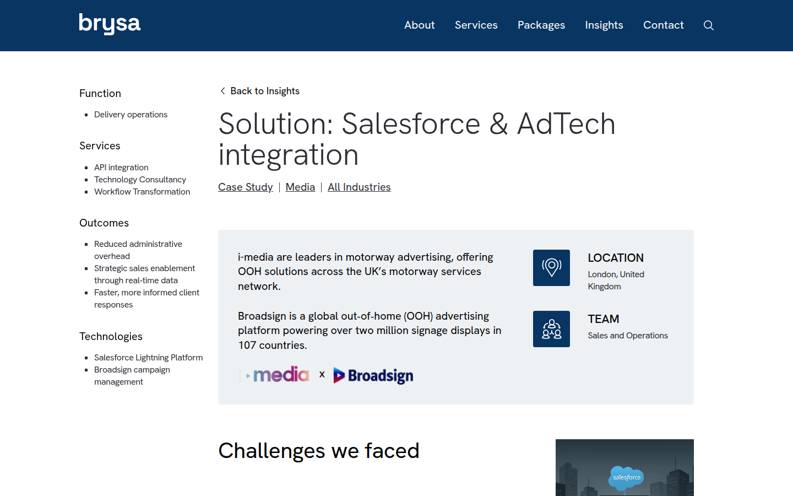Click the Salesforce cloud logo image
793x496 pixels.
coord(626,477)
